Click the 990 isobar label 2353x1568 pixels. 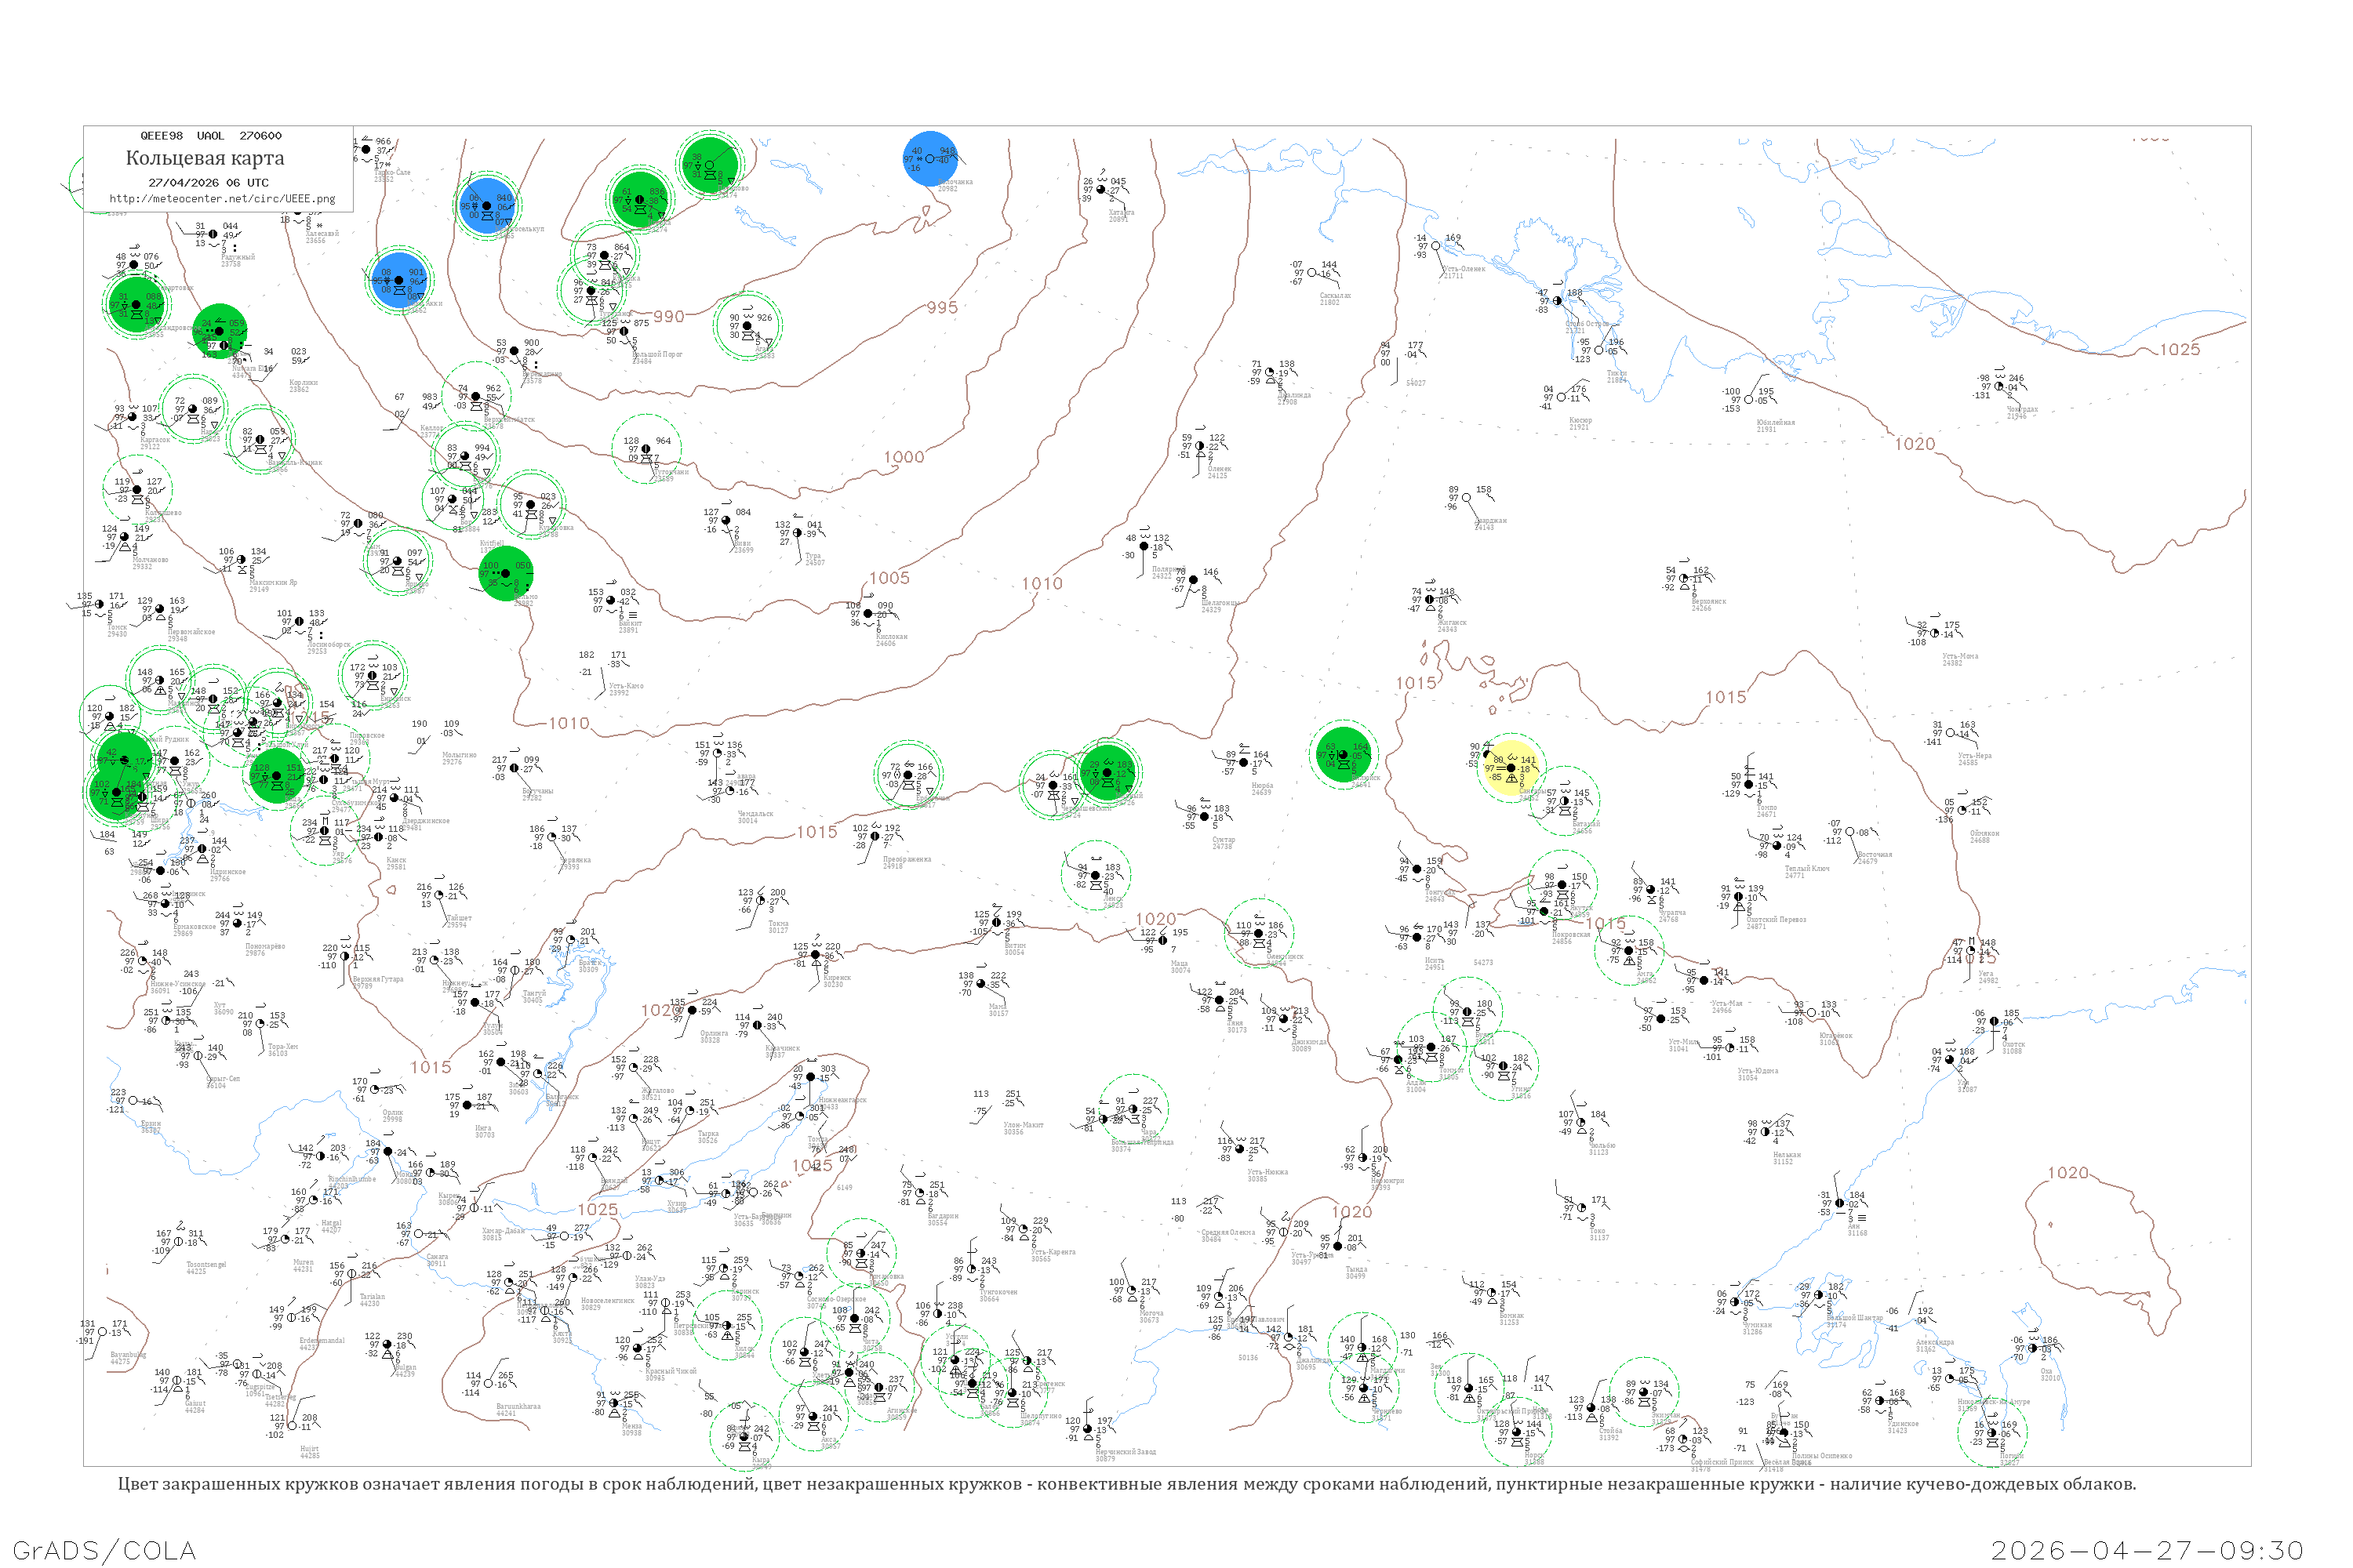tap(668, 316)
